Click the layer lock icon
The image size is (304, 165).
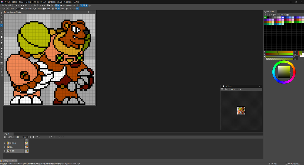point(30,137)
